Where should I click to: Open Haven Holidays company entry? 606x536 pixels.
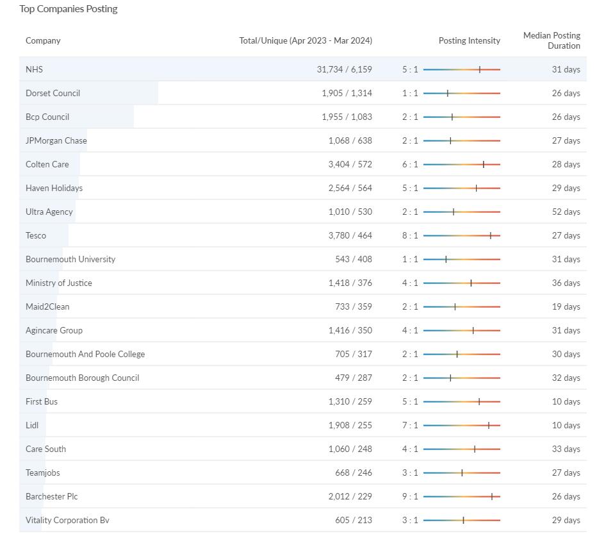[x=54, y=188]
